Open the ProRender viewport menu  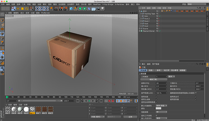pos(46,13)
